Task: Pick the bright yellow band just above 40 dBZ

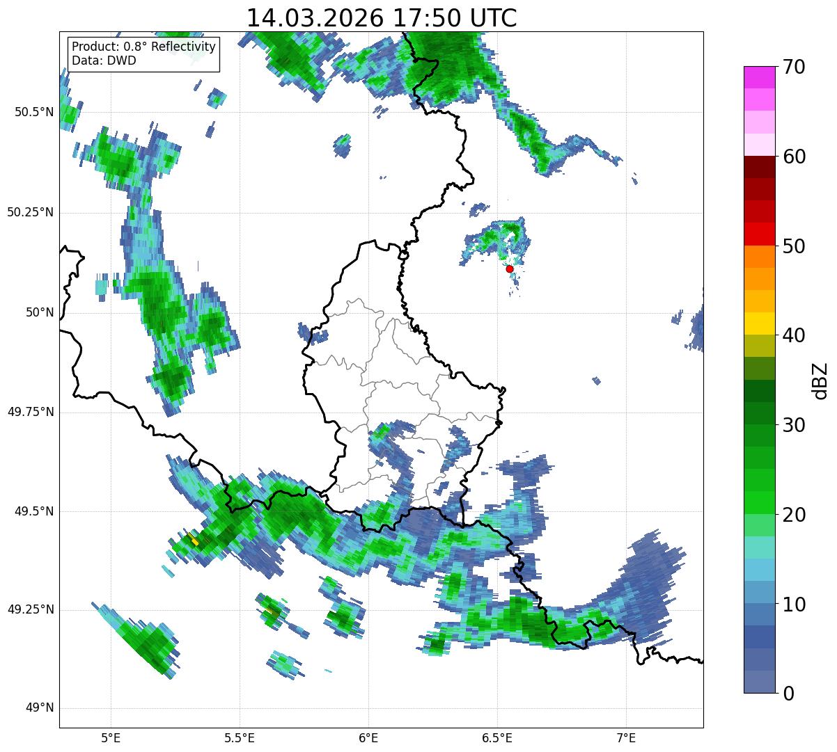Action: pyautogui.click(x=759, y=323)
